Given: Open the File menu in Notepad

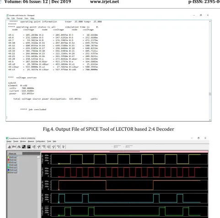Looking at the screenshot, I should [x=8, y=18].
